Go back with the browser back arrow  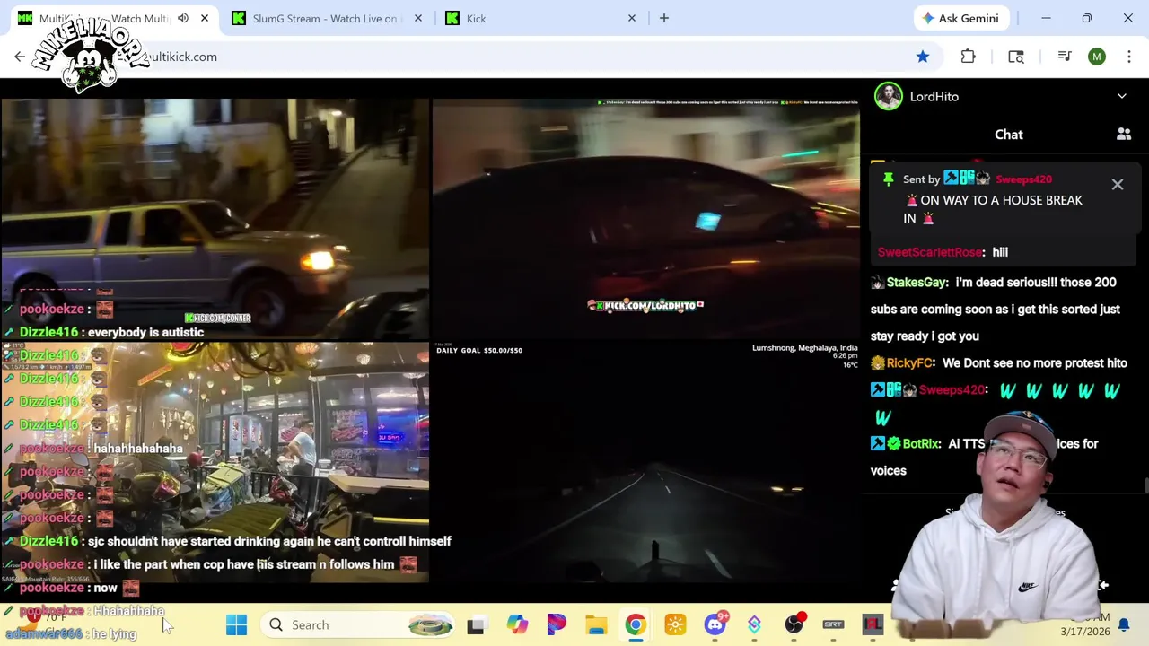click(20, 57)
